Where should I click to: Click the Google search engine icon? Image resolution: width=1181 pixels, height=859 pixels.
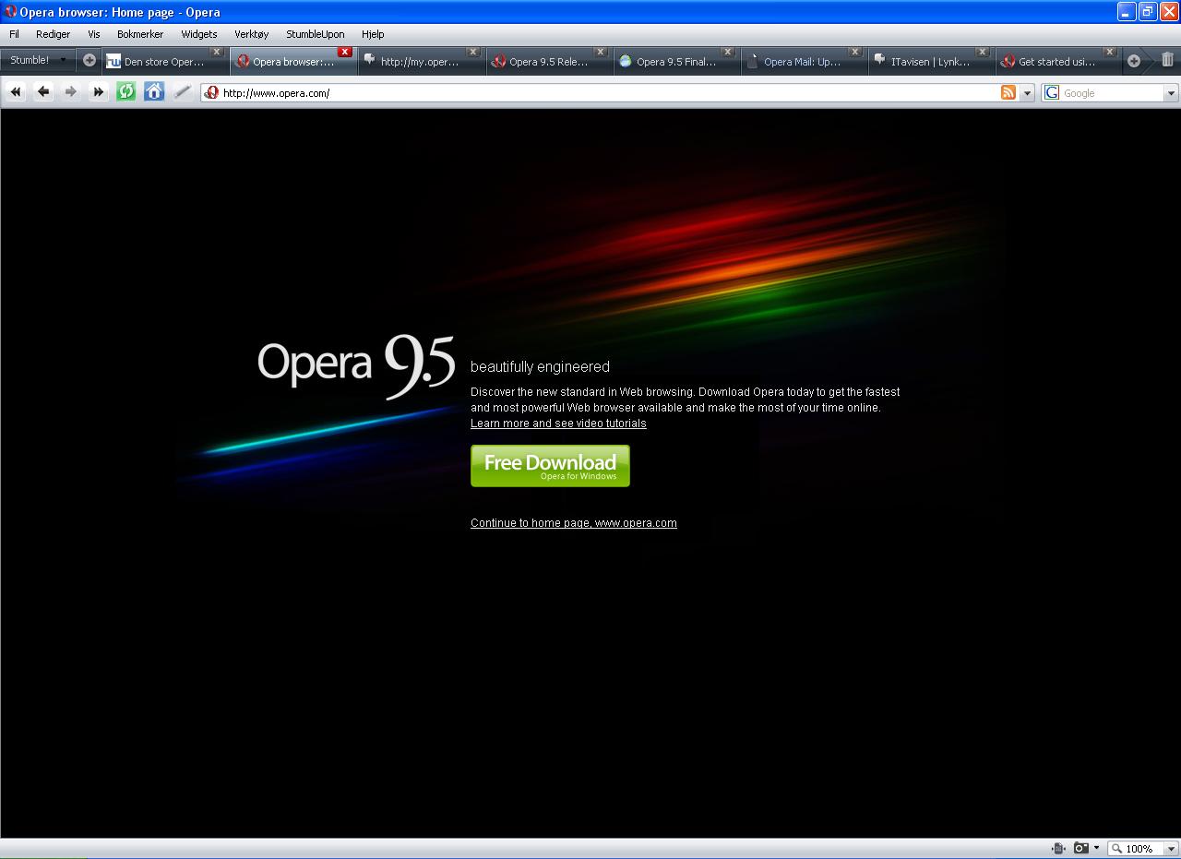tap(1052, 92)
